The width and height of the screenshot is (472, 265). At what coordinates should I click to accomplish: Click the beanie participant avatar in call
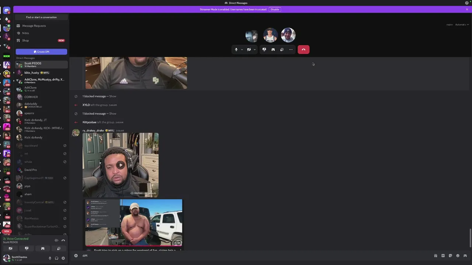(x=288, y=35)
